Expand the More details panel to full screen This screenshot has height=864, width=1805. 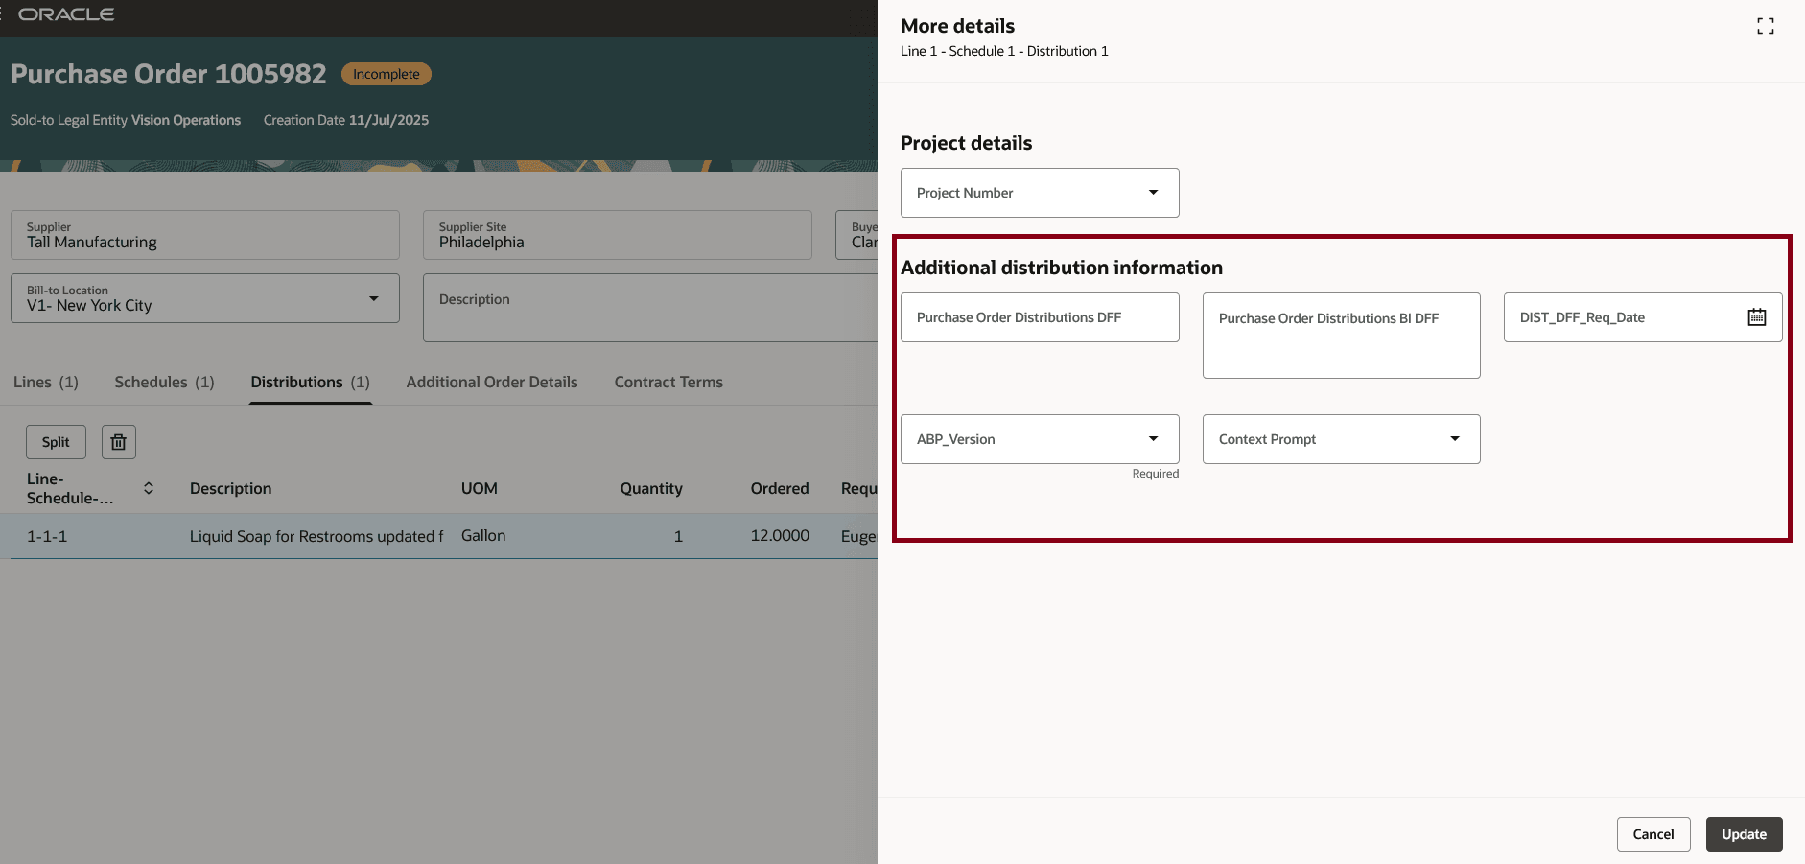(1765, 26)
